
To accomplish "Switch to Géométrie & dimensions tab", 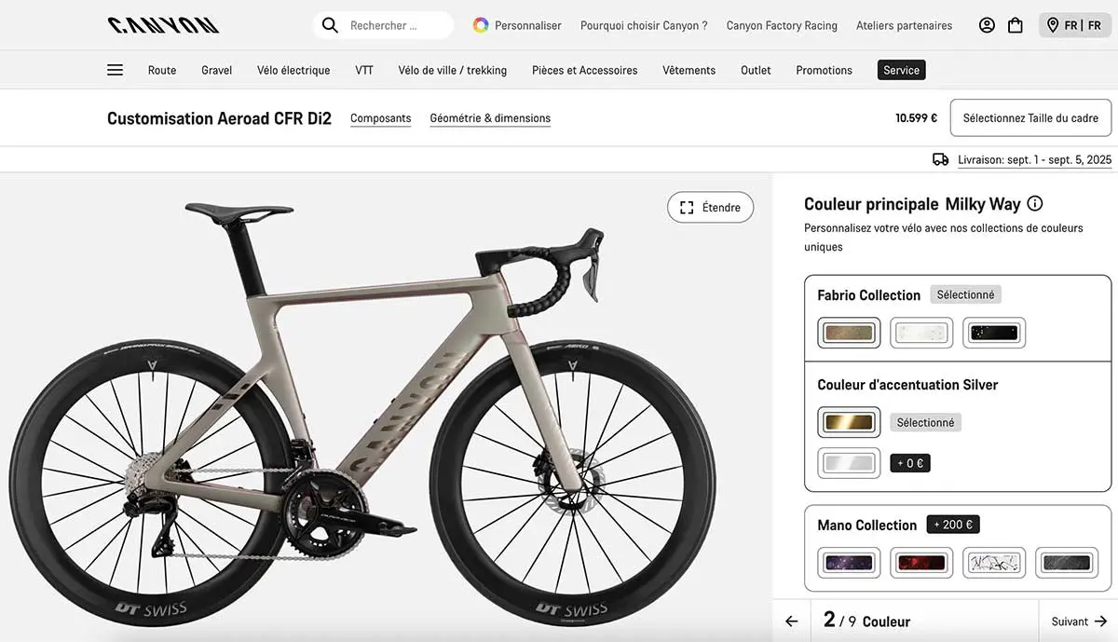I will (x=490, y=118).
